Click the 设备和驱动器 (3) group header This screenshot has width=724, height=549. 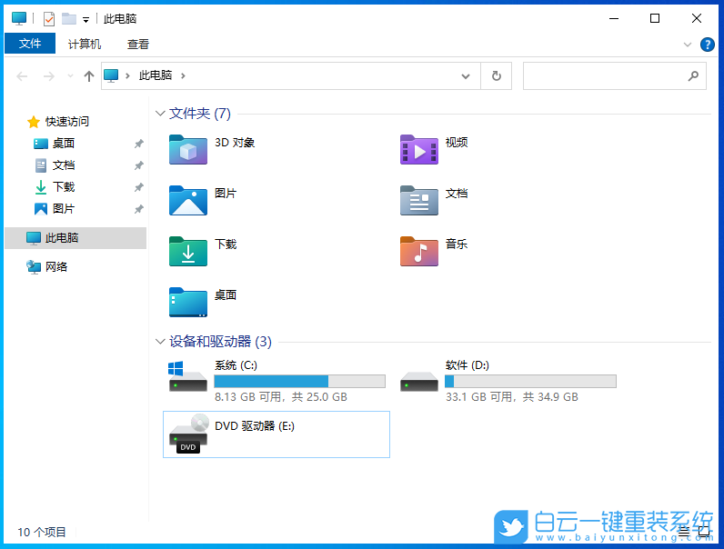pos(220,342)
